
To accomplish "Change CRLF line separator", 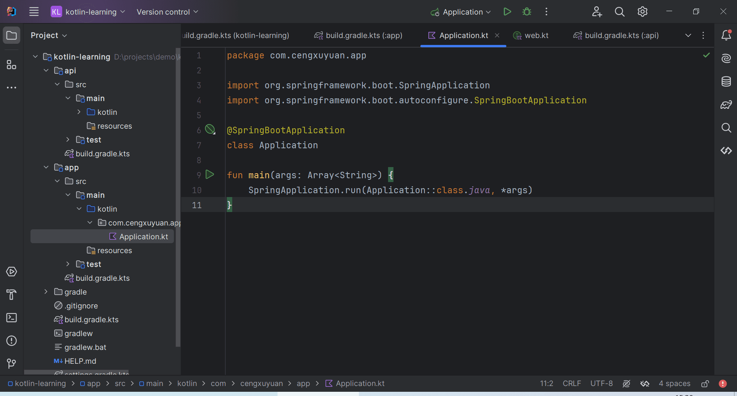I will (572, 383).
